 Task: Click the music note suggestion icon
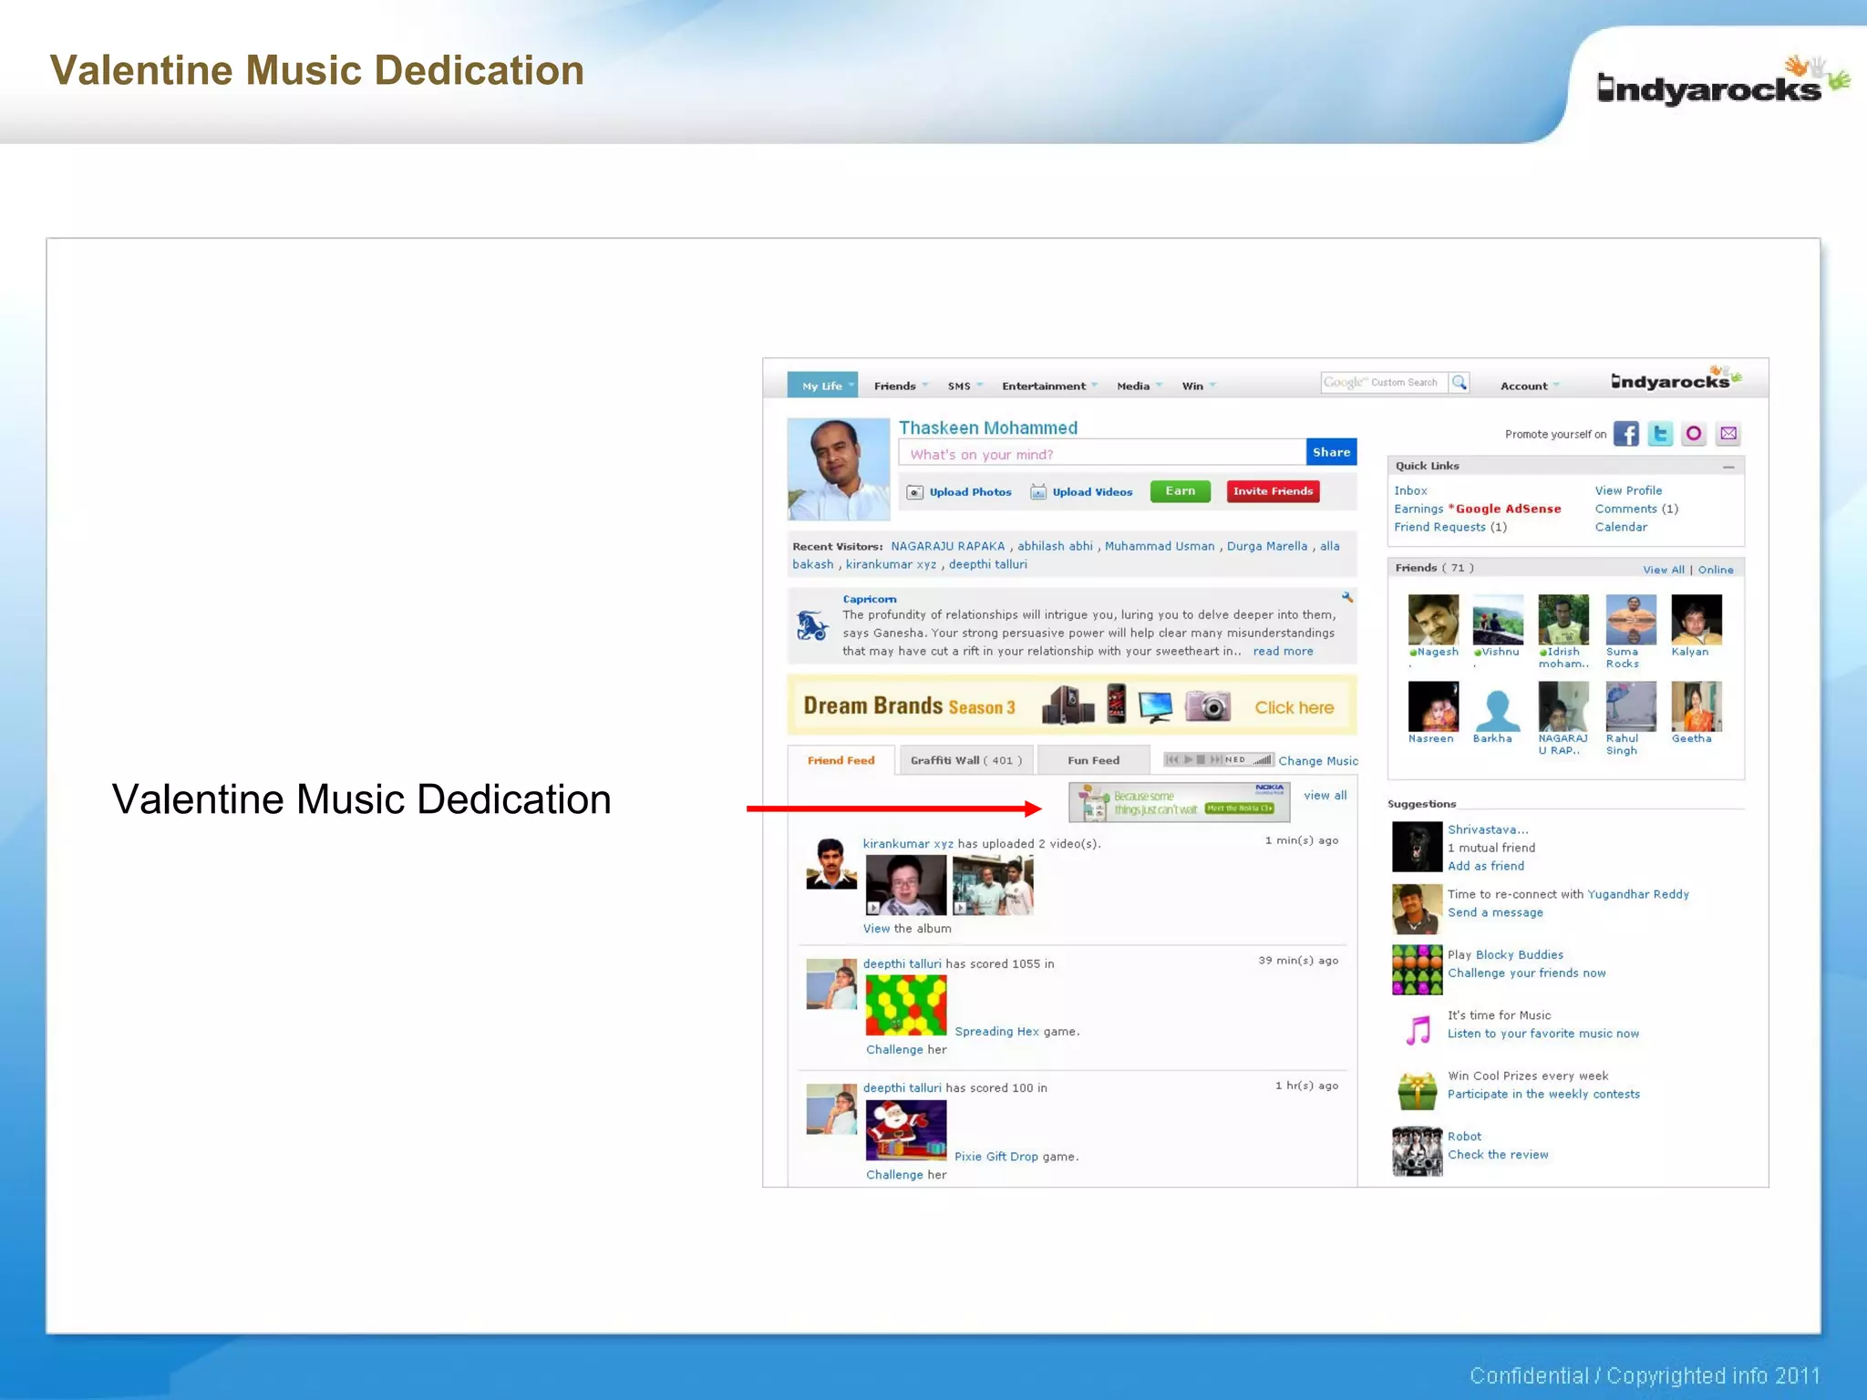click(x=1417, y=1031)
